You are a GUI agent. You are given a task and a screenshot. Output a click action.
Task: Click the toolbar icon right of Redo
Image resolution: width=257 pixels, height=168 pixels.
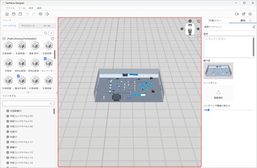[x=41, y=14]
